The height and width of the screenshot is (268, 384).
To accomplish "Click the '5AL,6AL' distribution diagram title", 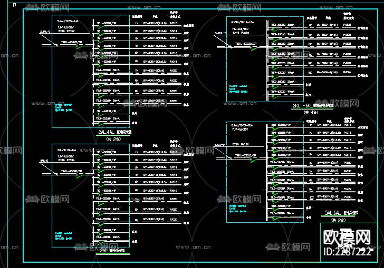I will pos(341,213).
